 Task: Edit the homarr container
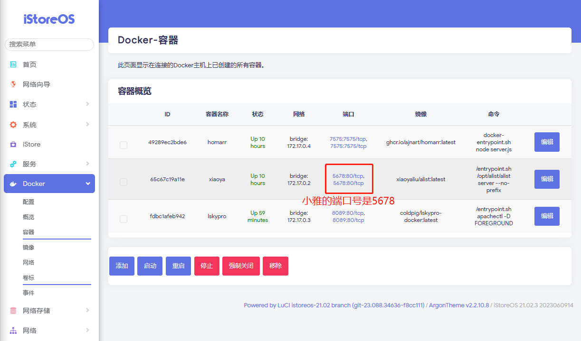[x=547, y=142]
